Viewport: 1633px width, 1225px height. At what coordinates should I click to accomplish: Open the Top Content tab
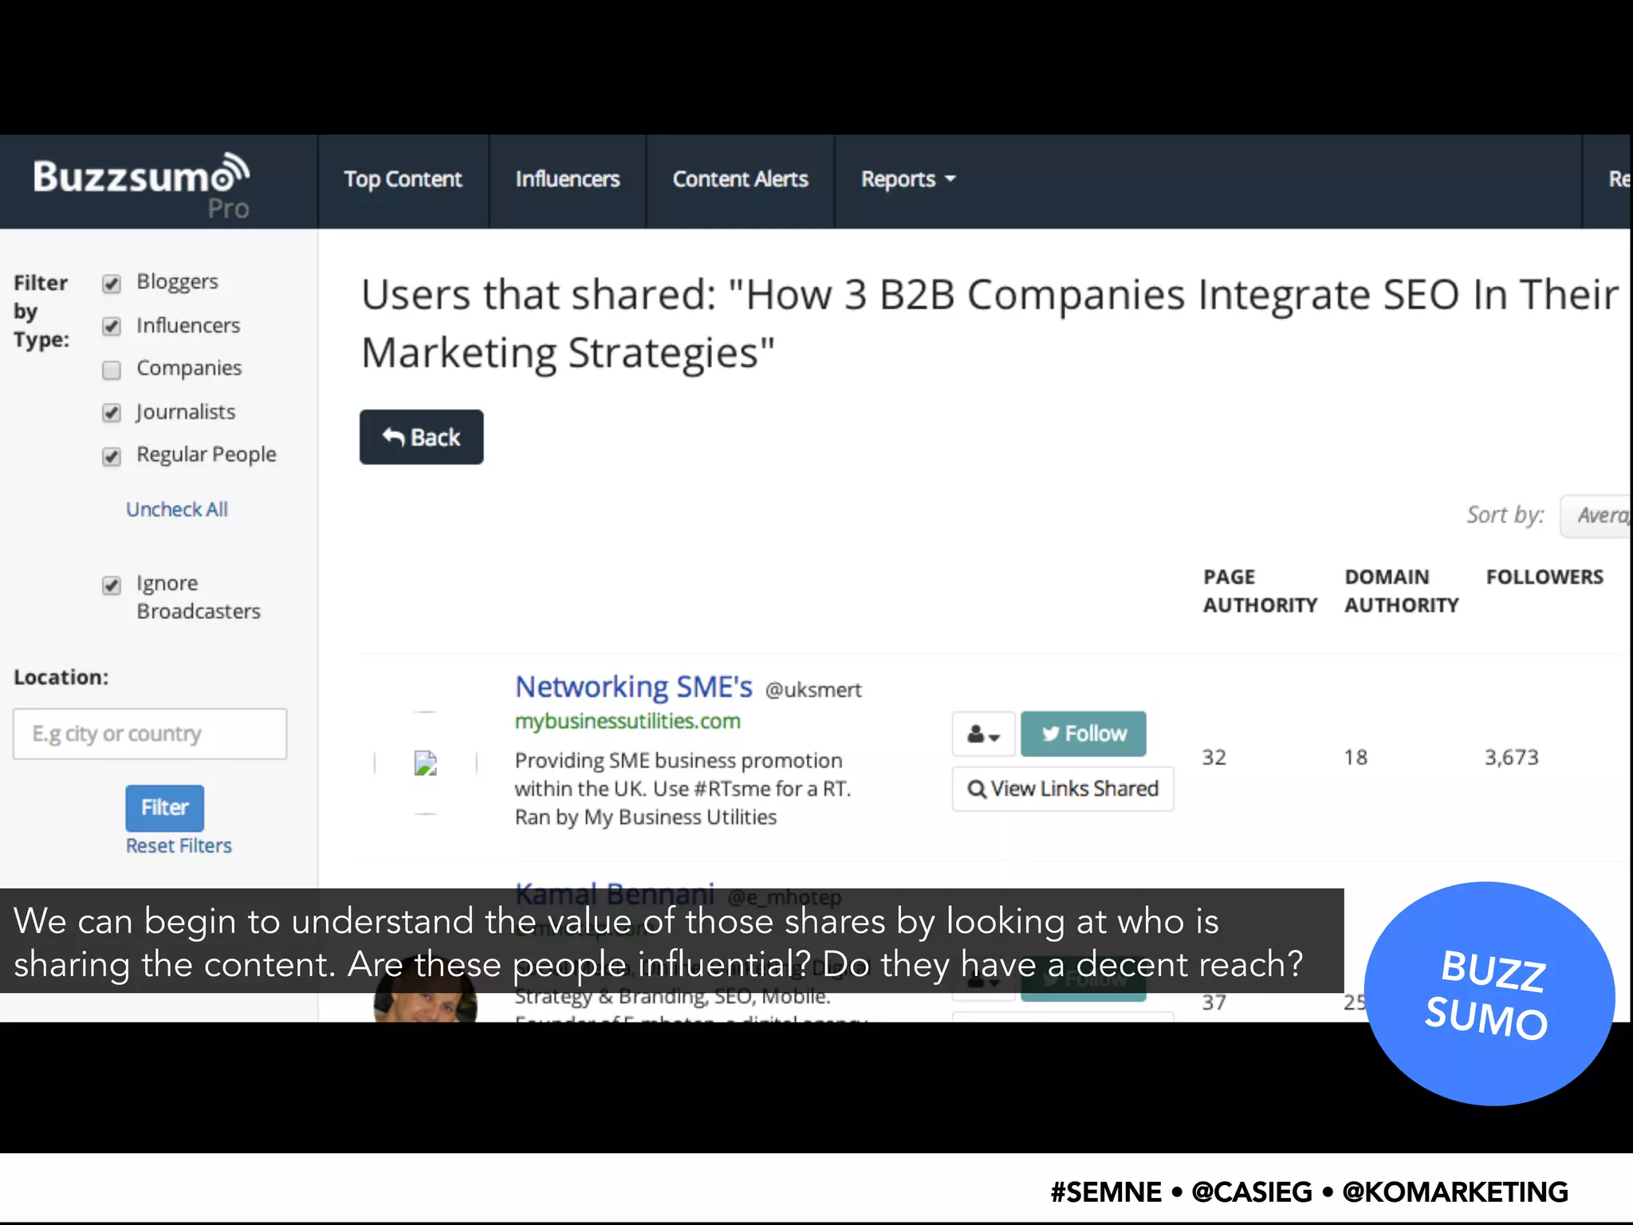[x=403, y=179]
